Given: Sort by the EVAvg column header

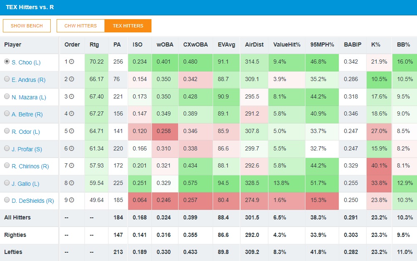Looking at the screenshot, I should point(226,44).
